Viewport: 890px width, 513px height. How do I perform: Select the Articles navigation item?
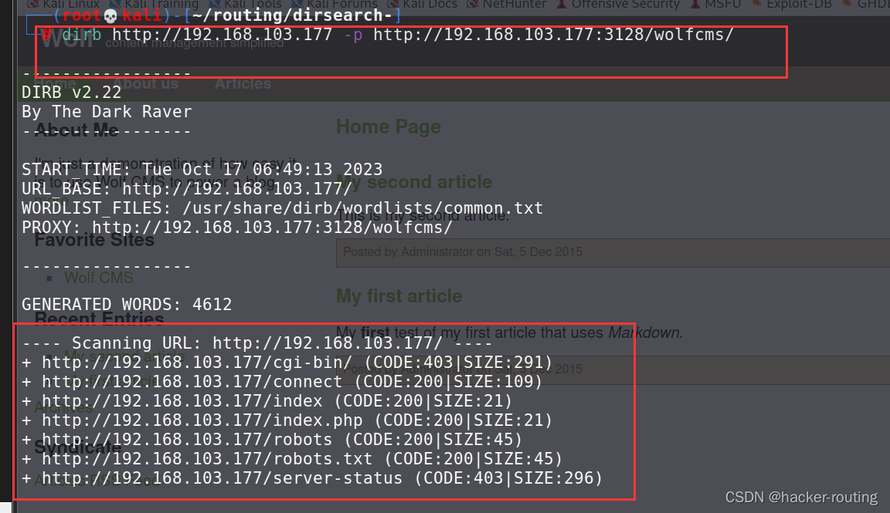[242, 83]
